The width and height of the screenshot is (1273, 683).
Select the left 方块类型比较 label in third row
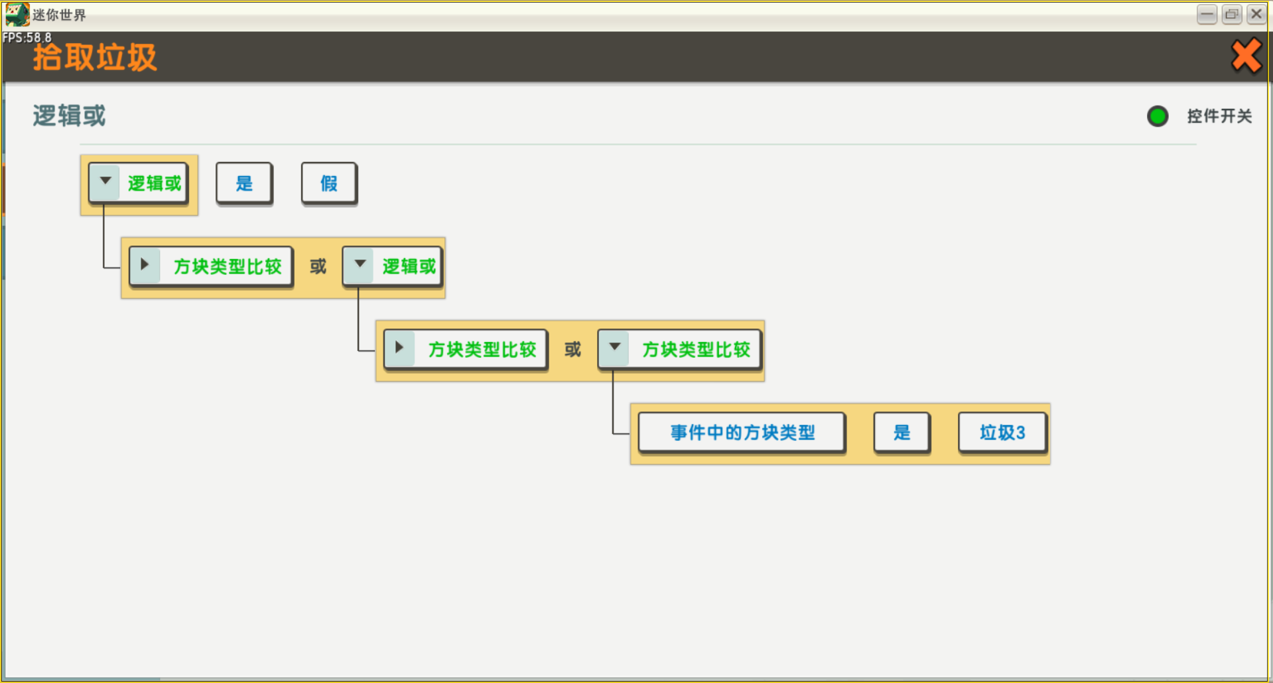pos(482,349)
